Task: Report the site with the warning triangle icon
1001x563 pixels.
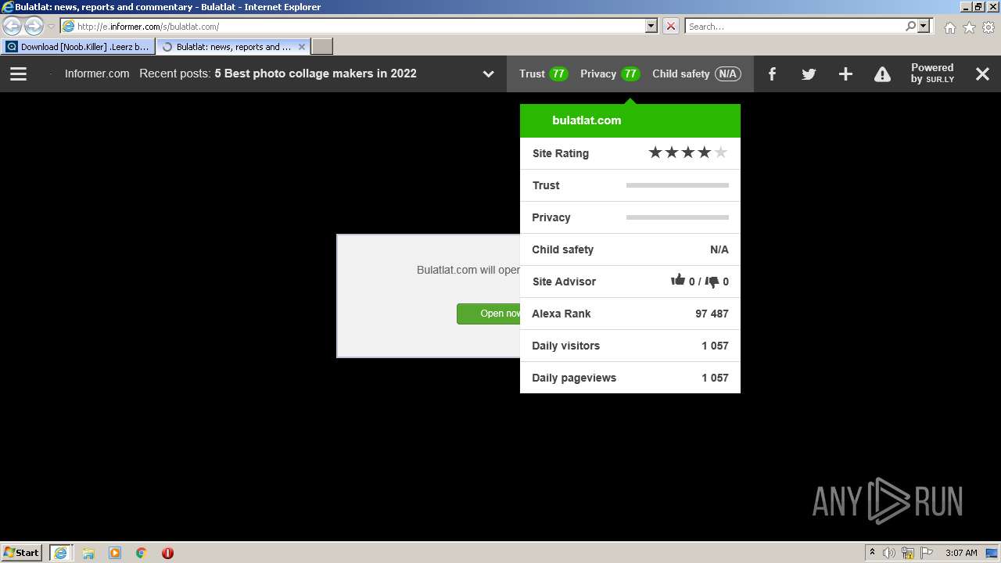Action: point(882,74)
